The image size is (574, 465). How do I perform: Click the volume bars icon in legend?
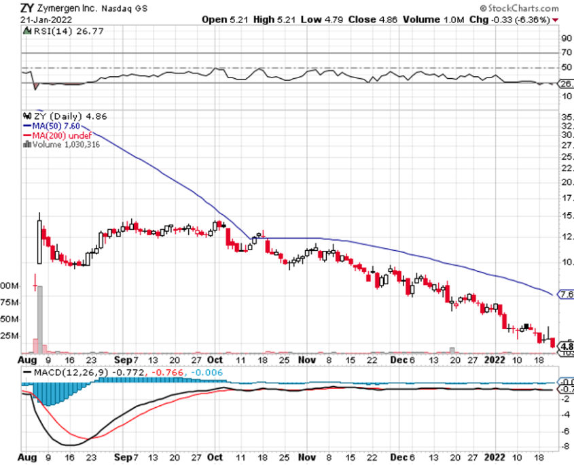click(x=27, y=144)
